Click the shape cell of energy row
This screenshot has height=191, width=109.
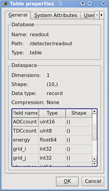tap(79, 140)
